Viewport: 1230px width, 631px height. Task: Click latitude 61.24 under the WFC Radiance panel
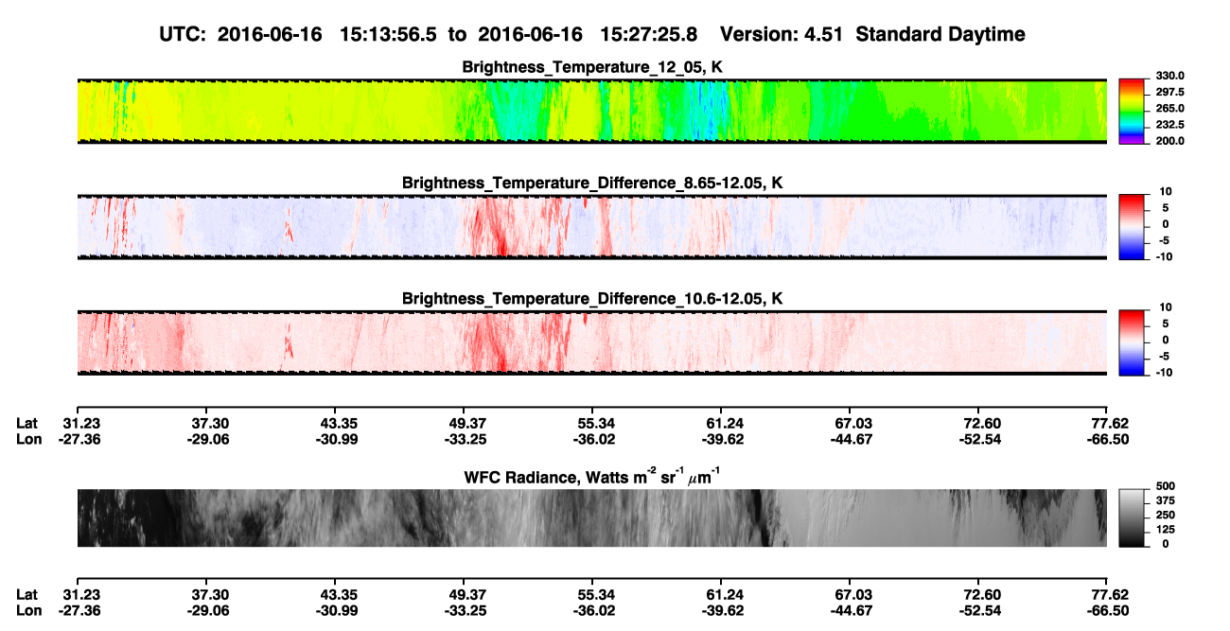click(x=724, y=595)
